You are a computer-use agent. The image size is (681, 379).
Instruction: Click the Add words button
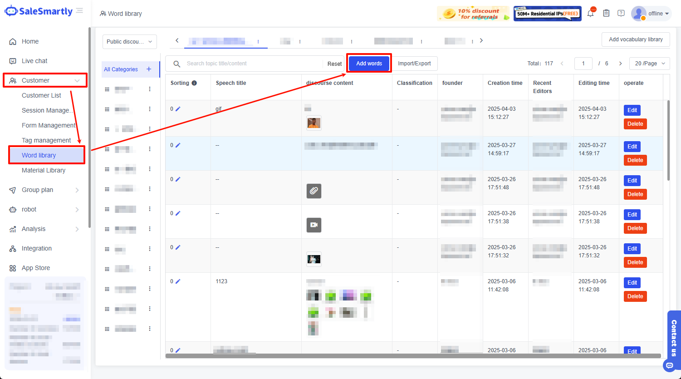click(369, 64)
